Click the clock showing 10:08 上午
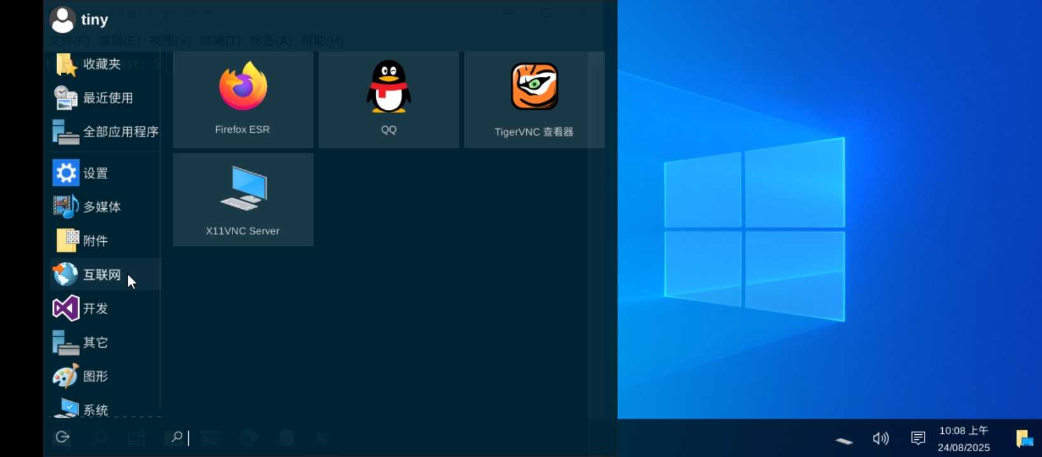The image size is (1042, 457). point(963,439)
